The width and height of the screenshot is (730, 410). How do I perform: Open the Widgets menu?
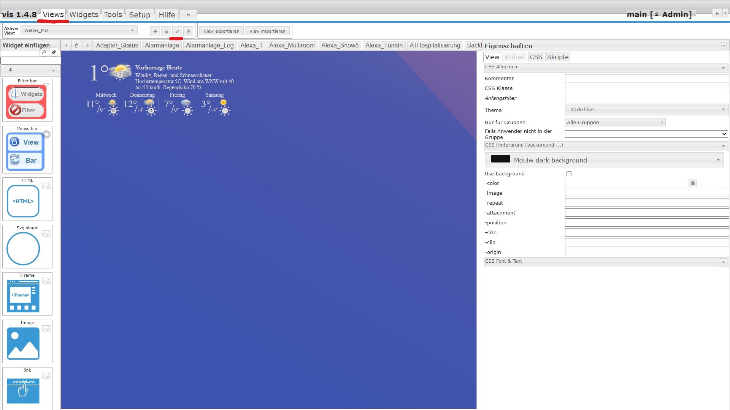(84, 14)
